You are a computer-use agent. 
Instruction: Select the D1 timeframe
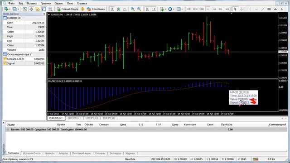coord(221,9)
